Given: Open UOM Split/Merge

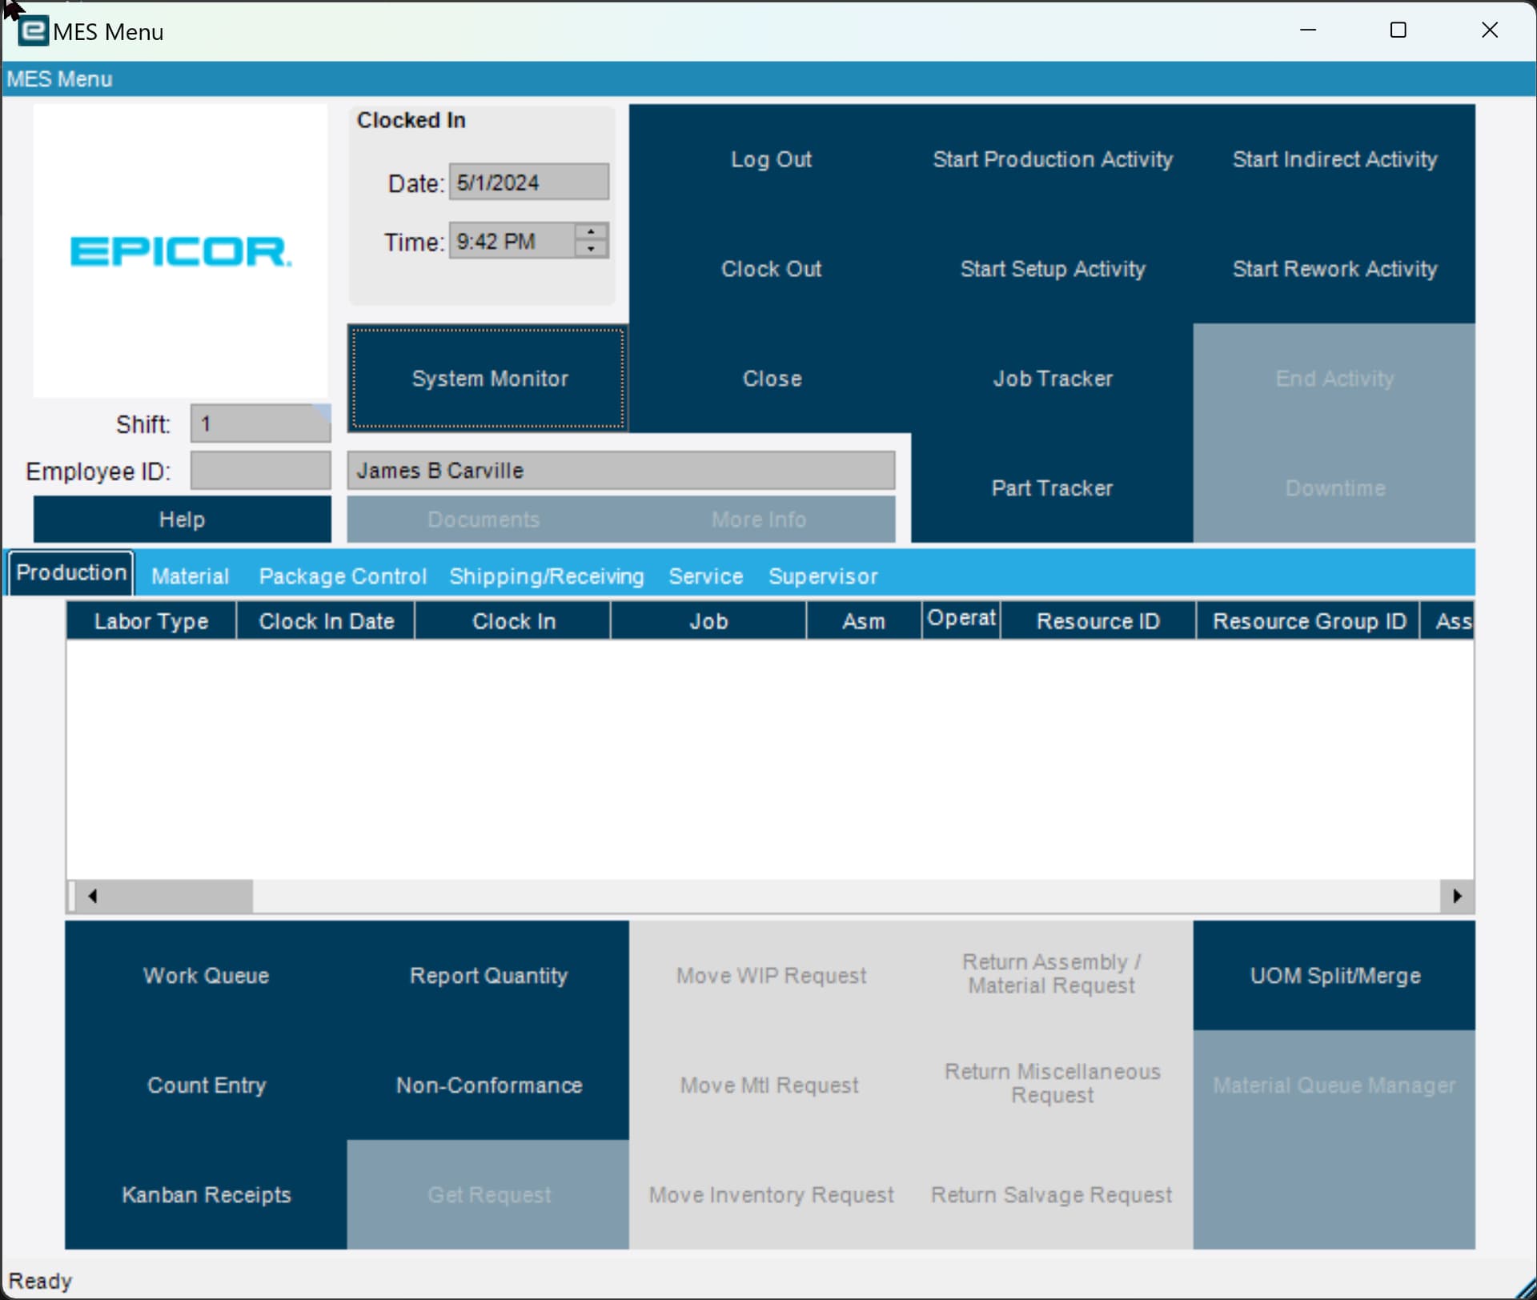Looking at the screenshot, I should click(1334, 975).
